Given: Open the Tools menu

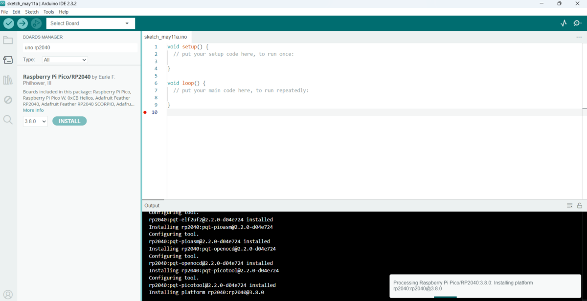Looking at the screenshot, I should [x=49, y=12].
